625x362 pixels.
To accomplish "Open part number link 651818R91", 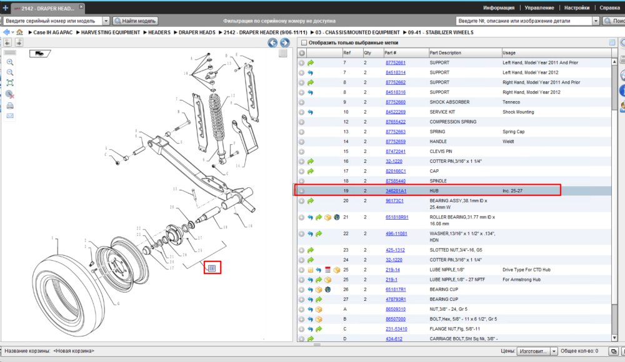I will point(397,217).
